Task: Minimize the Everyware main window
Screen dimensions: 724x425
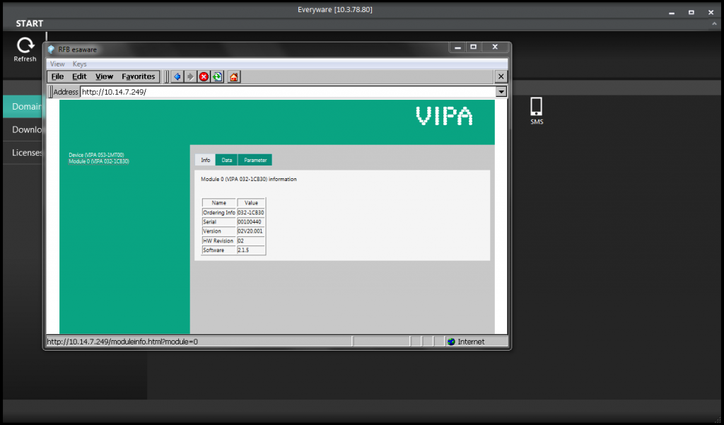Action: coord(672,13)
